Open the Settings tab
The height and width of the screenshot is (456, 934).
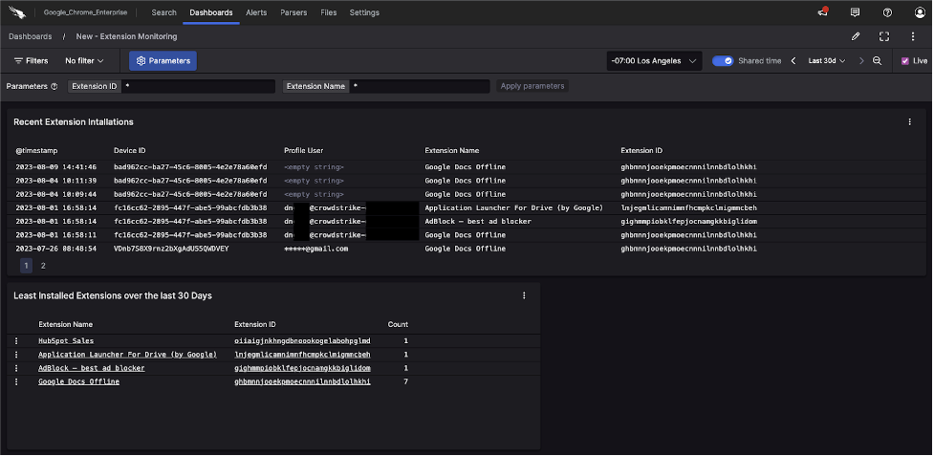364,12
